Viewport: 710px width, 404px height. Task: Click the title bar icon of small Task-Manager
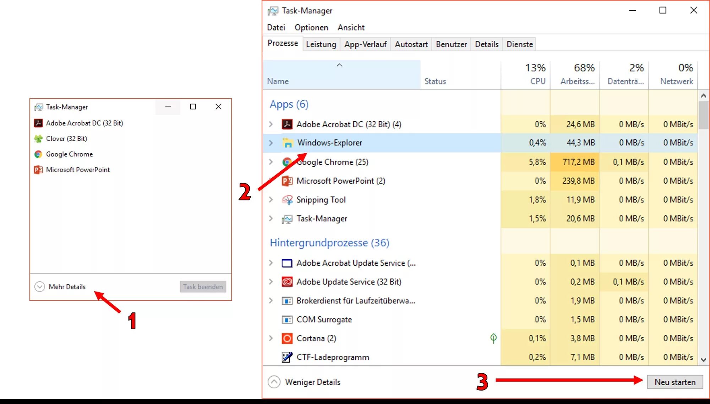38,107
